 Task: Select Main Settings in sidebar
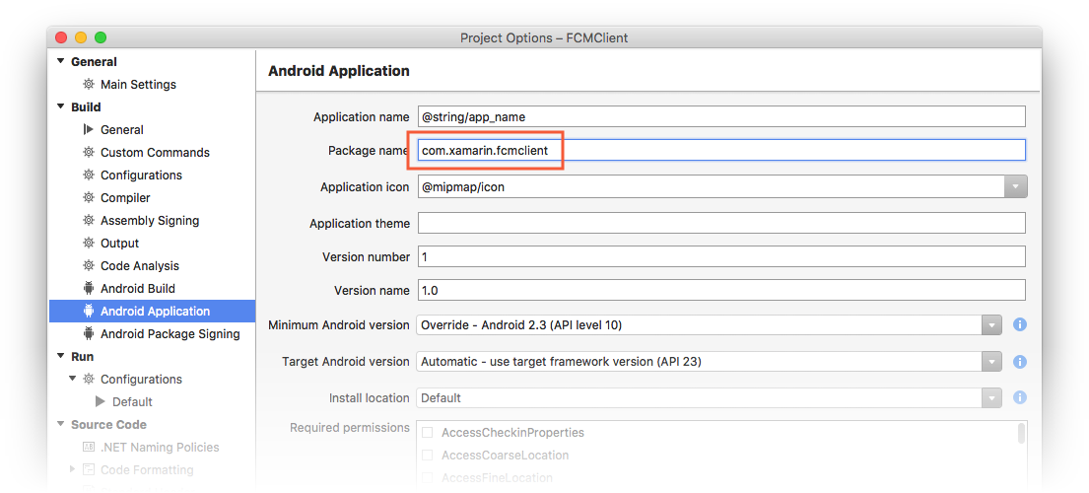(138, 84)
